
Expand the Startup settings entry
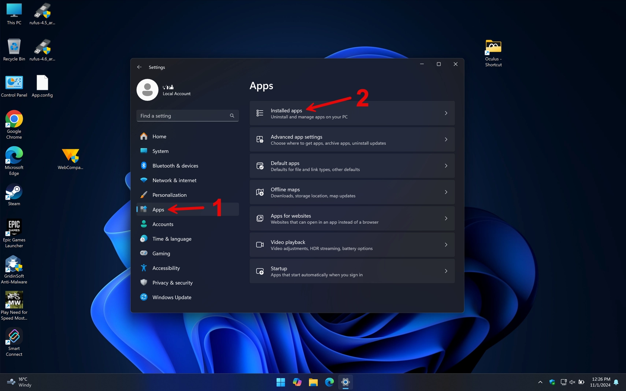coord(446,271)
